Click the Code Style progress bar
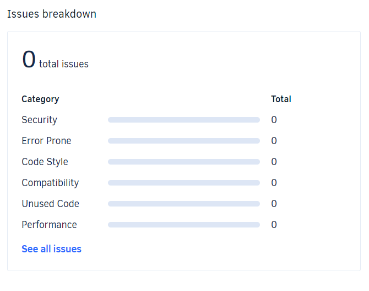The height and width of the screenshot is (291, 369). pyautogui.click(x=183, y=162)
